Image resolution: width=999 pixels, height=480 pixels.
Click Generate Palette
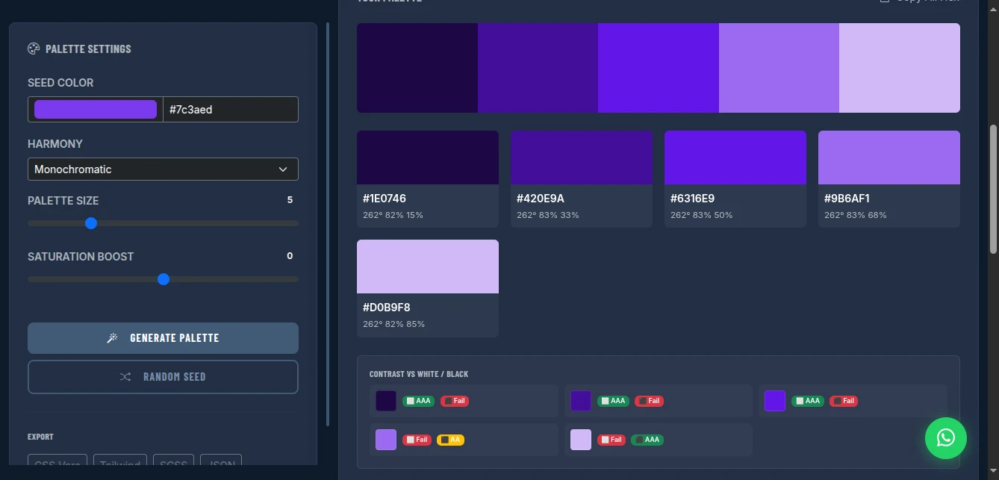coord(163,337)
